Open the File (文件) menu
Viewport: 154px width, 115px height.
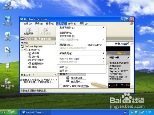(x=28, y=24)
